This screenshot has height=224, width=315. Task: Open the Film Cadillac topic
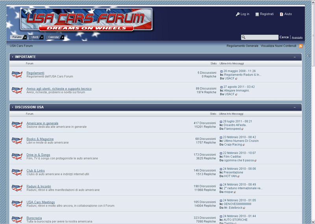(x=232, y=157)
